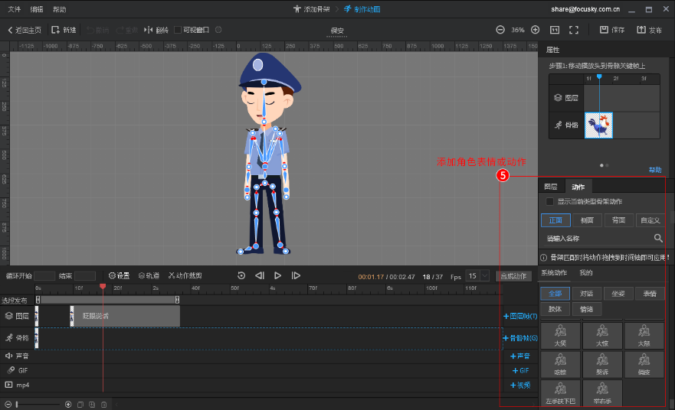The height and width of the screenshot is (410, 675).
Task: Select the 侧面 side view option
Action: pos(587,220)
